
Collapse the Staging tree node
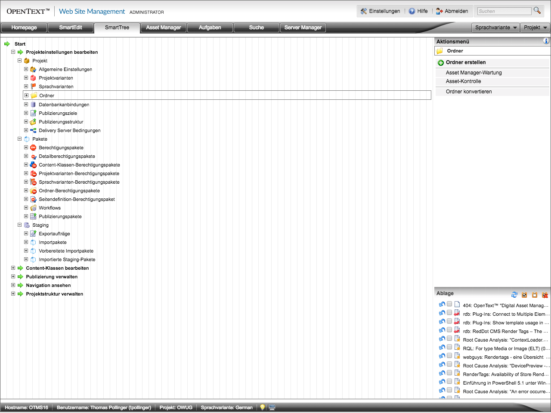coord(19,225)
